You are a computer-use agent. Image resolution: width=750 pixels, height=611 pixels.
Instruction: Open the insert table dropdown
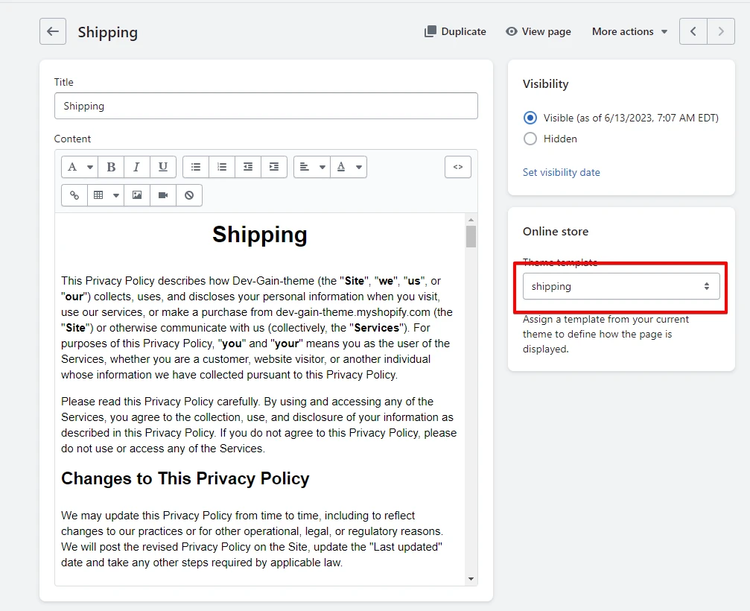coord(106,195)
